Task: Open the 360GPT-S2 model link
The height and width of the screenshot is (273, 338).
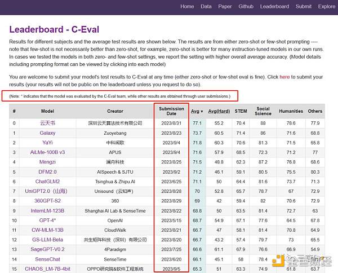Action: point(47,201)
